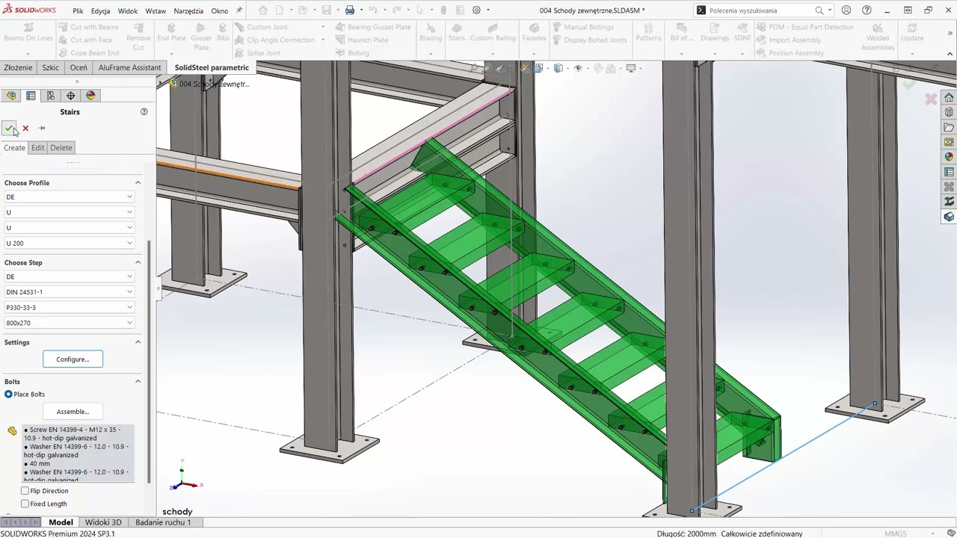The width and height of the screenshot is (957, 538).
Task: Open SolidWorks help question mark icon
Action: point(867,10)
